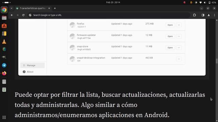Screen dimensions: 218x122
Task: Open the snap-store row's three-dot menu
Action: coord(179,47)
